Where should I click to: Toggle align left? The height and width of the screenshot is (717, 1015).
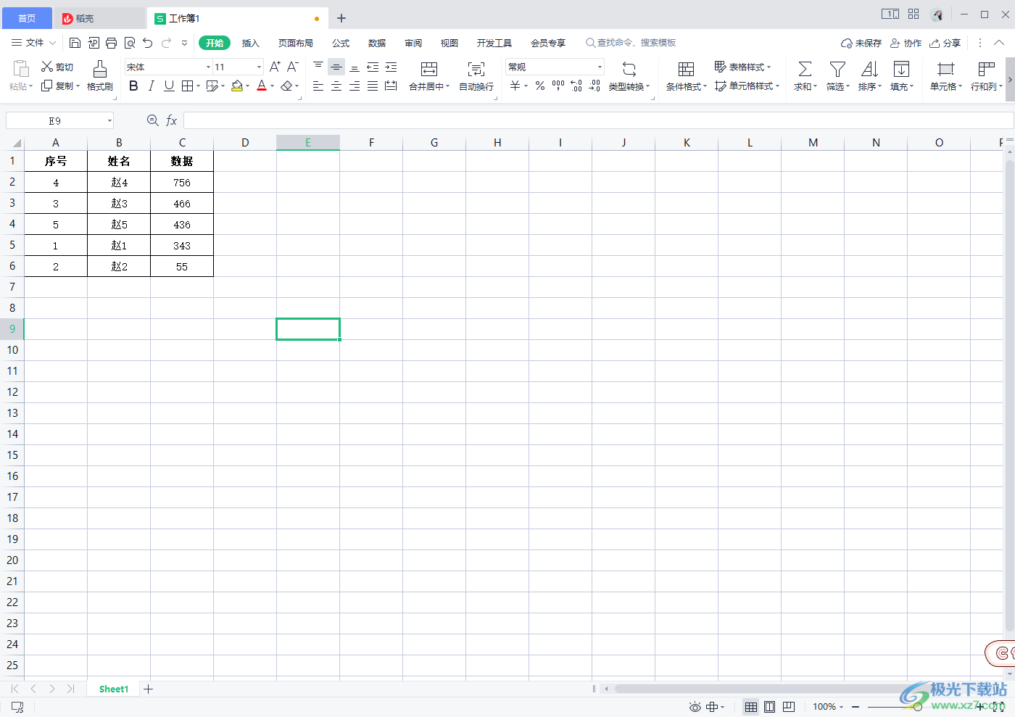(318, 86)
